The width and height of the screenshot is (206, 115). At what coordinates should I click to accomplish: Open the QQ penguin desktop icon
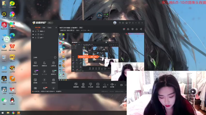coord(12,101)
